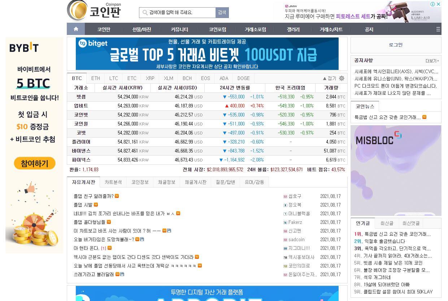The height and width of the screenshot is (301, 448).
Task: Click the 빗썸 price 54,294,000
Action: [128, 97]
